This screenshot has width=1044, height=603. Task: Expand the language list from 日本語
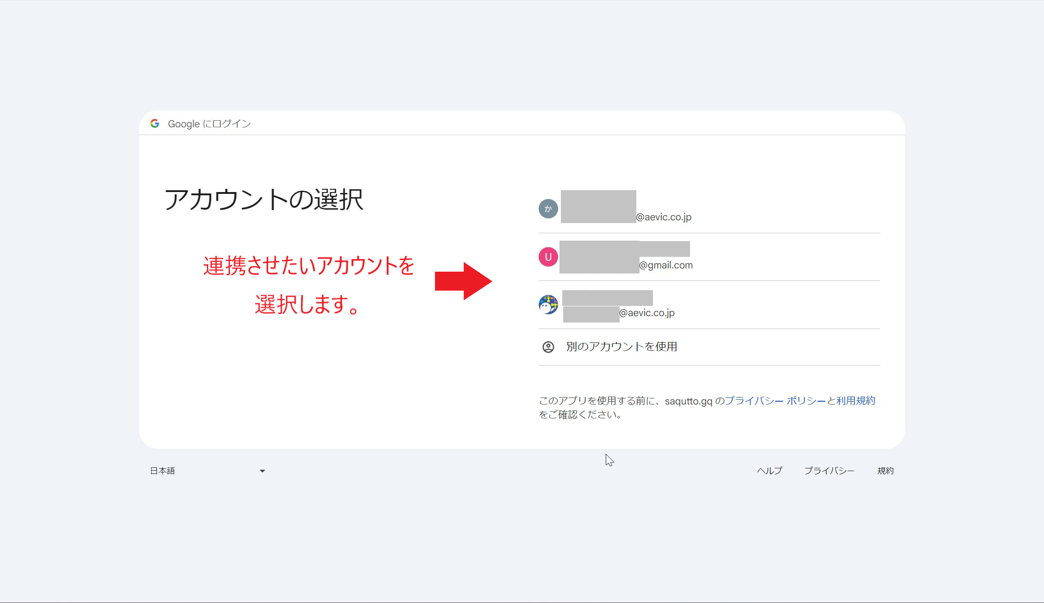pyautogui.click(x=204, y=471)
